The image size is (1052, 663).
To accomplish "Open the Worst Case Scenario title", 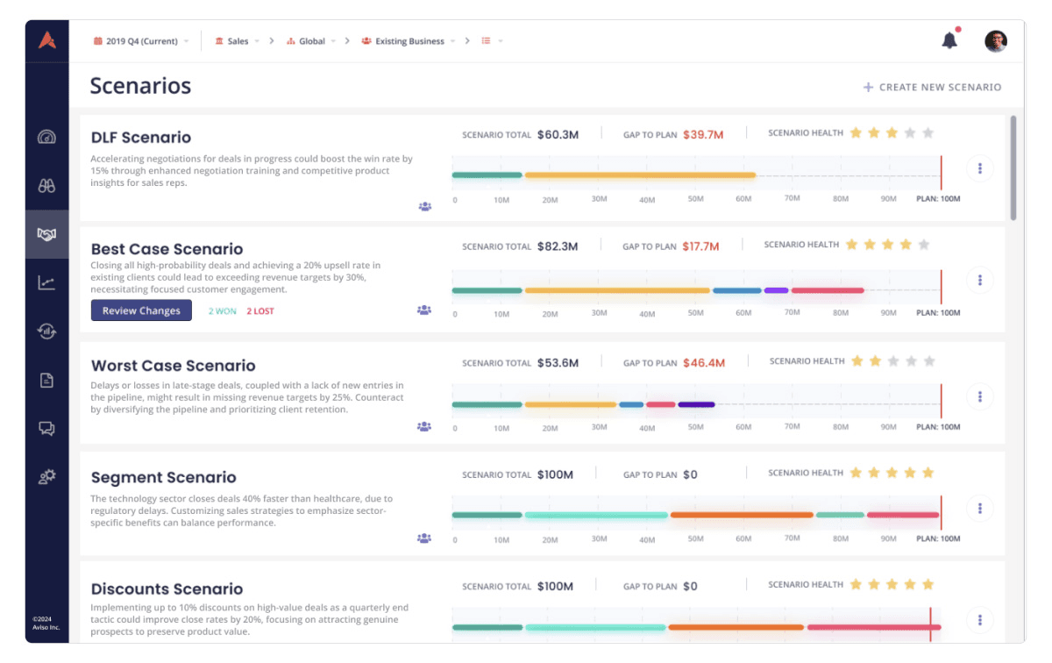I will 174,366.
